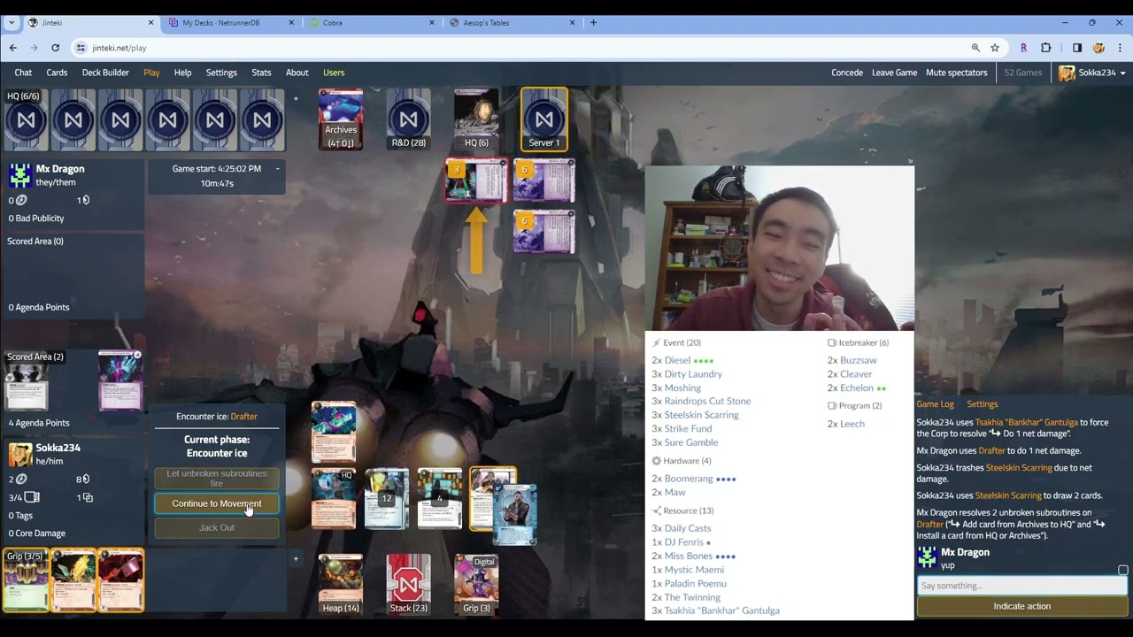The height and width of the screenshot is (637, 1133).
Task: Expand the runner grip plus button
Action: [296, 558]
